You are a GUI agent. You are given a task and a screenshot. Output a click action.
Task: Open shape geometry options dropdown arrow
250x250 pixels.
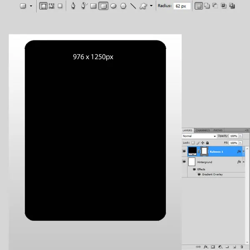(x=151, y=6)
